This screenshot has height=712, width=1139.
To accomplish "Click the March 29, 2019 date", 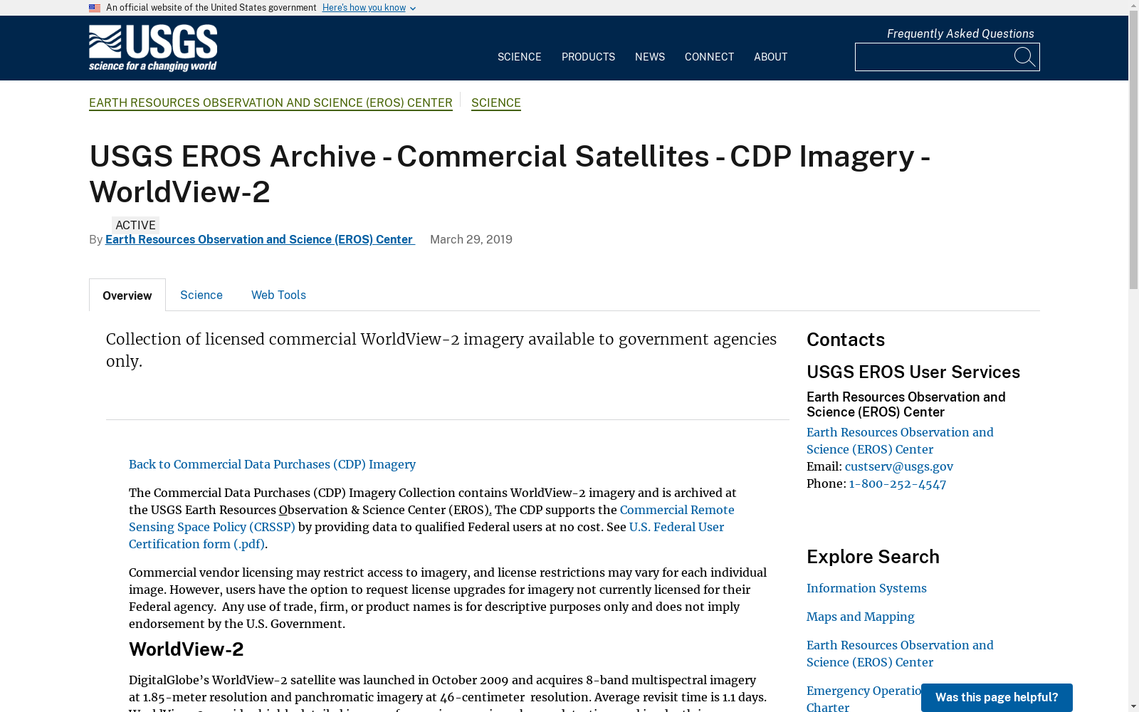I will (471, 240).
